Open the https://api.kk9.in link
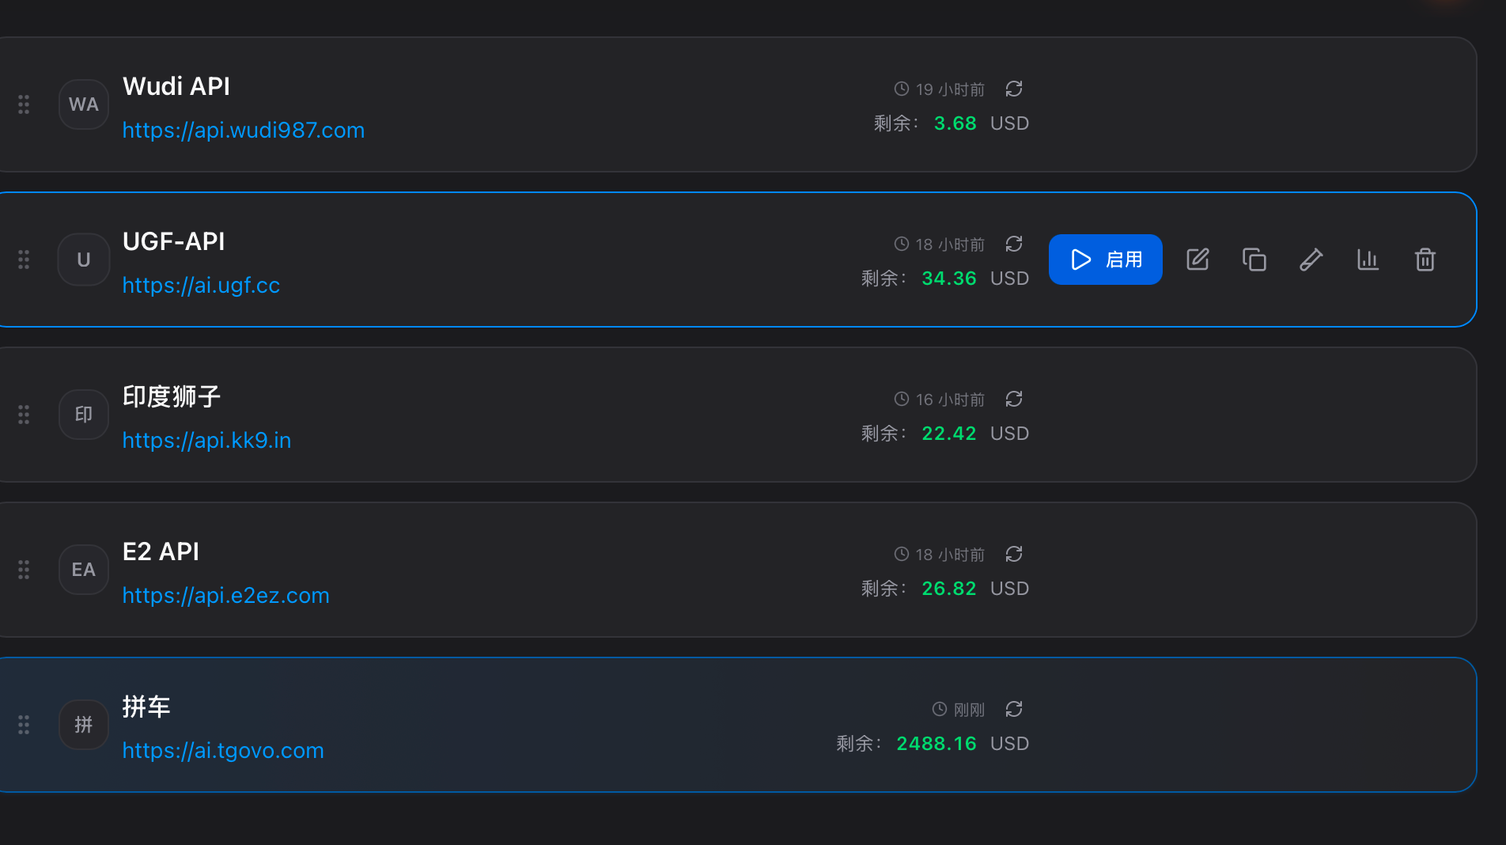 pos(206,440)
